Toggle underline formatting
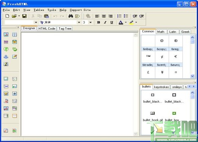 click(x=112, y=22)
